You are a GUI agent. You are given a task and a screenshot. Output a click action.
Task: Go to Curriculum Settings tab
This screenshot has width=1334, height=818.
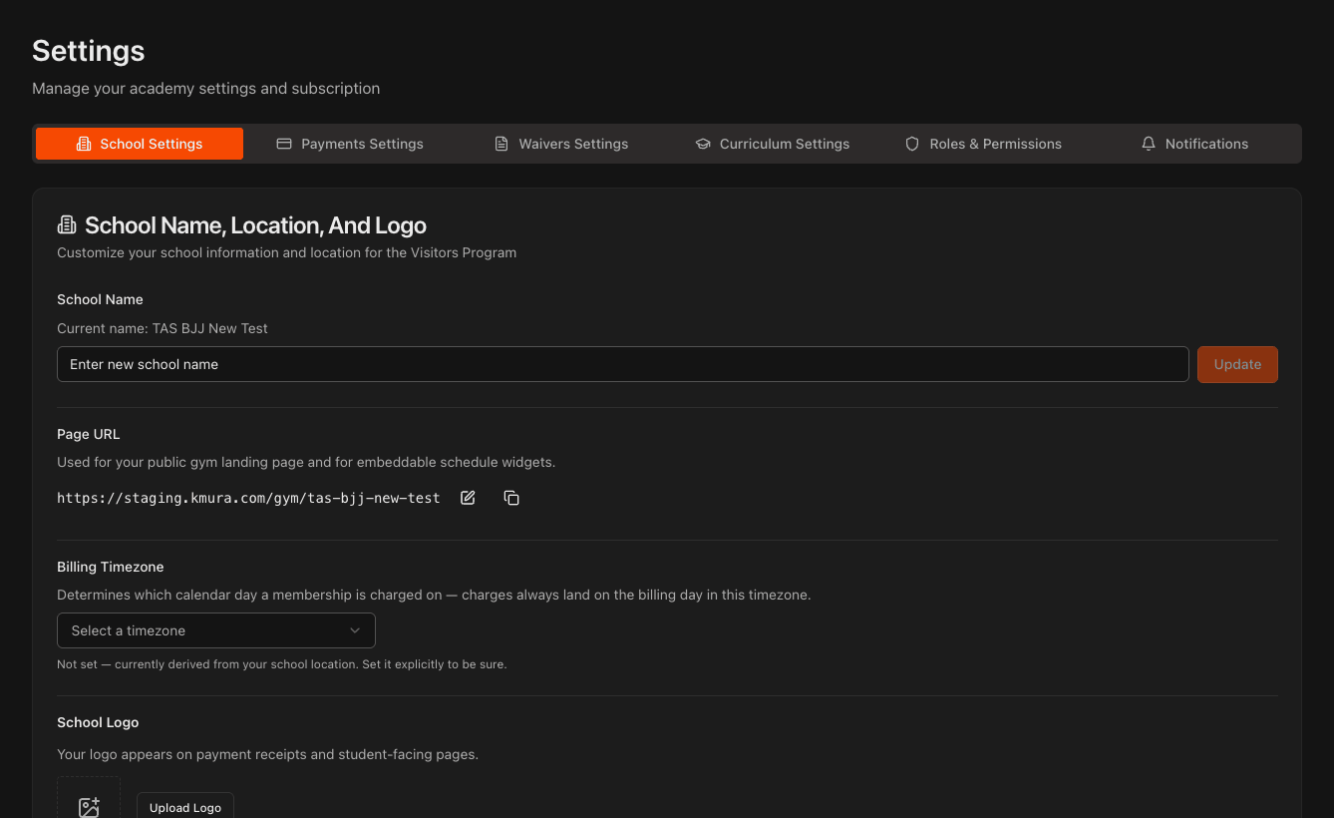pyautogui.click(x=773, y=144)
